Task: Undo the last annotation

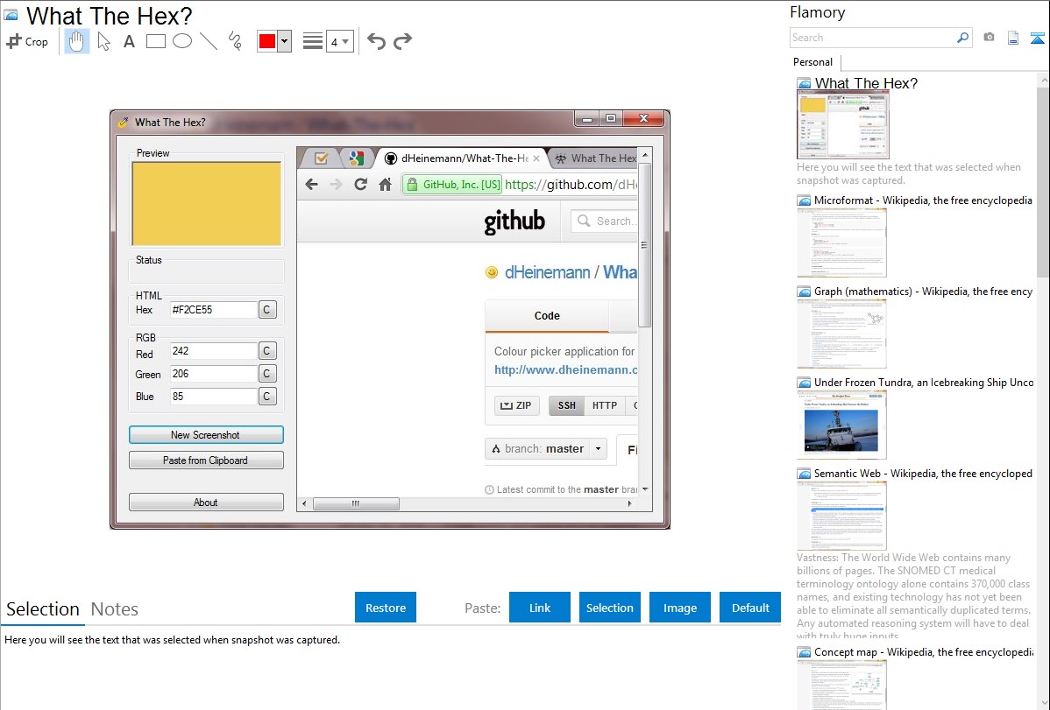Action: click(x=376, y=41)
